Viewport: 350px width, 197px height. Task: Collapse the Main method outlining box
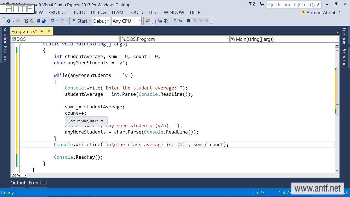coord(19,44)
